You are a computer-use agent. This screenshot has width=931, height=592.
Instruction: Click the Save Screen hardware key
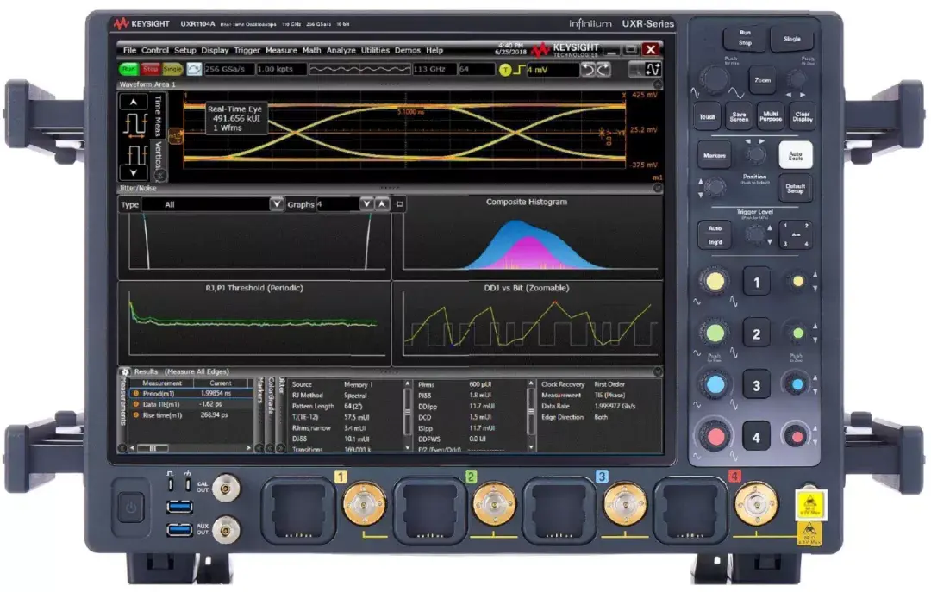739,117
